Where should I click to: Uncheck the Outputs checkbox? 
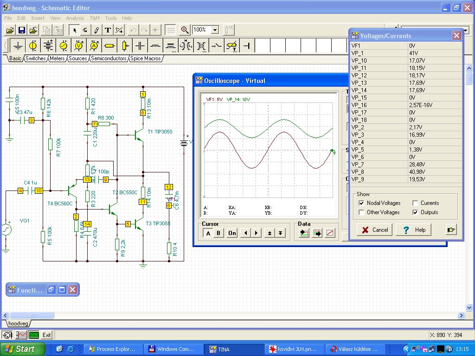coord(415,212)
